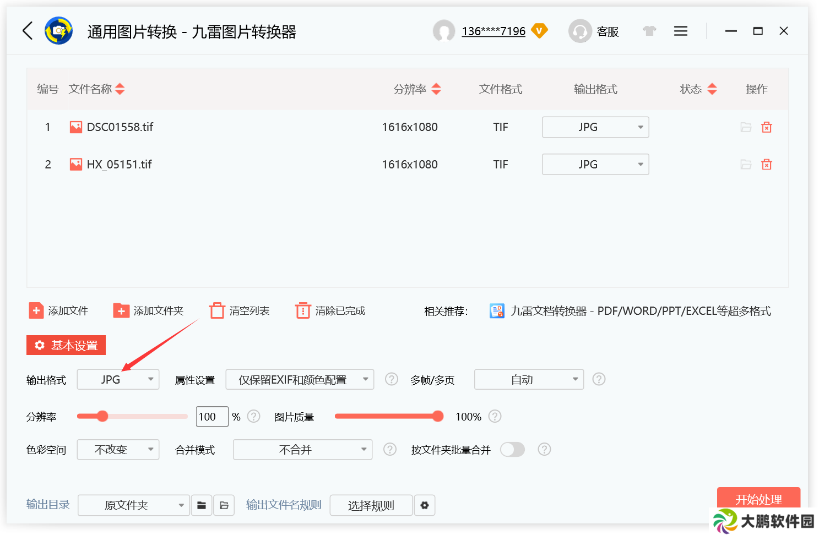819x535 pixels.
Task: Click the HX_05151.tif image file icon
Action: point(76,165)
